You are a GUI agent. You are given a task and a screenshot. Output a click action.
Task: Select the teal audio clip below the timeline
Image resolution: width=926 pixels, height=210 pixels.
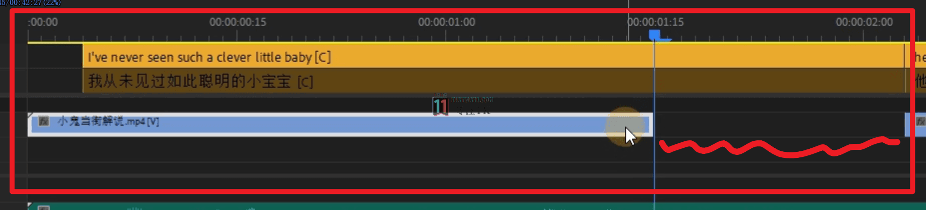pyautogui.click(x=476, y=206)
